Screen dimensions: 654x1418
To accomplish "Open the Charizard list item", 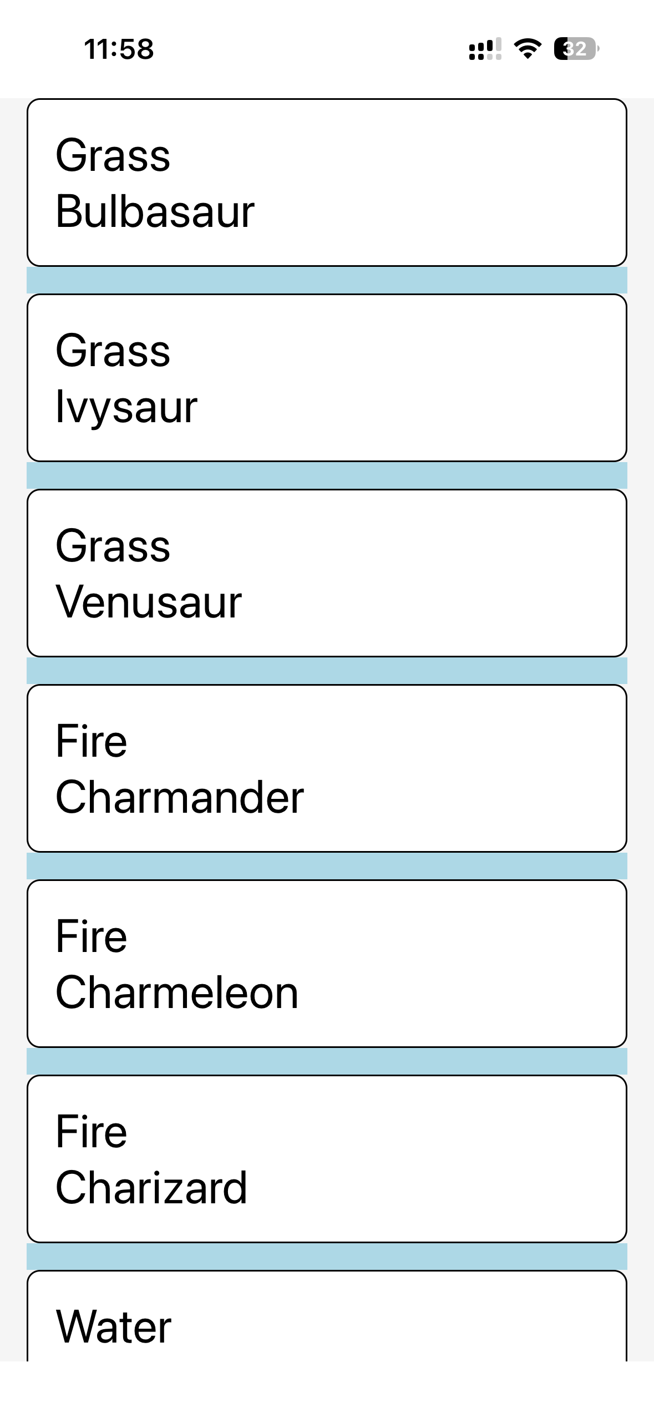I will (327, 1159).
